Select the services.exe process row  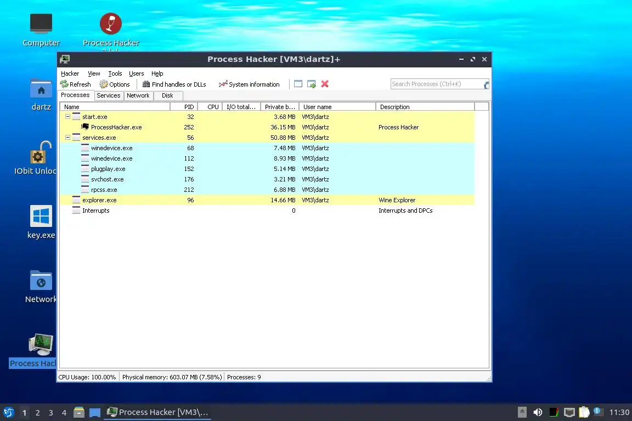[267, 138]
